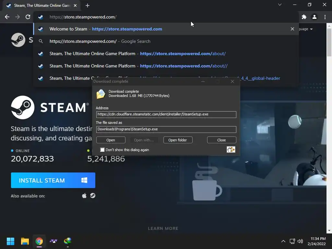The width and height of the screenshot is (332, 249).
Task: Click the INSTALL STEAM button
Action: (53, 180)
